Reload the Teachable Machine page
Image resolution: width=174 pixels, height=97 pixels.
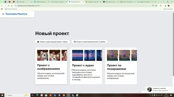click(8, 6)
